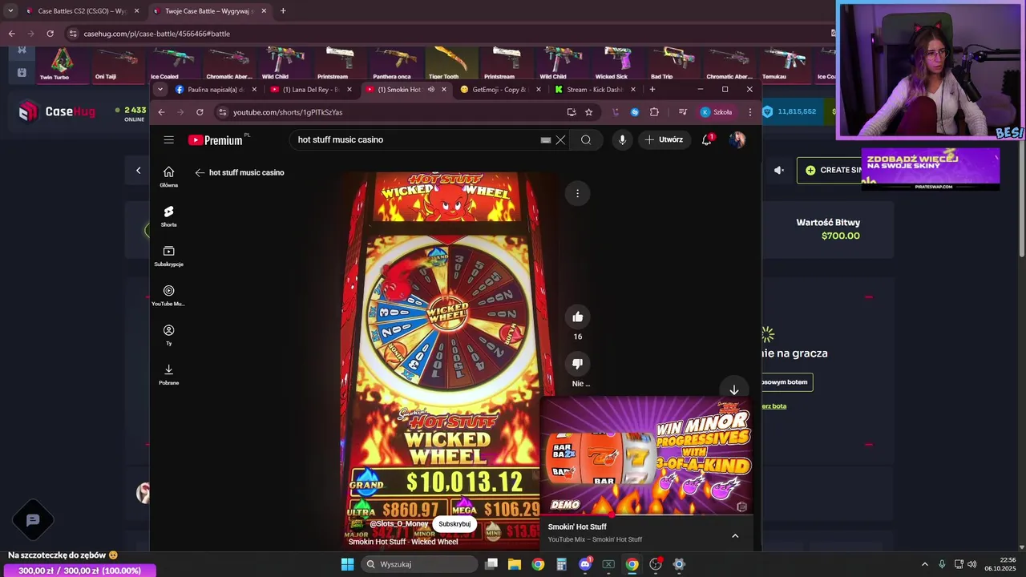Bookmark the YouTube page with star icon
Image resolution: width=1026 pixels, height=577 pixels.
pyautogui.click(x=588, y=112)
